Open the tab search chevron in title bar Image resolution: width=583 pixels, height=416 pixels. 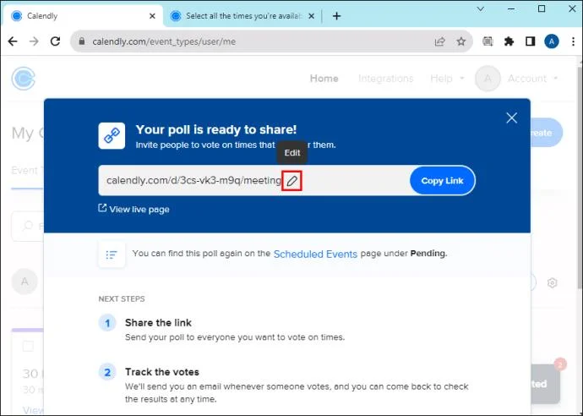tap(481, 9)
